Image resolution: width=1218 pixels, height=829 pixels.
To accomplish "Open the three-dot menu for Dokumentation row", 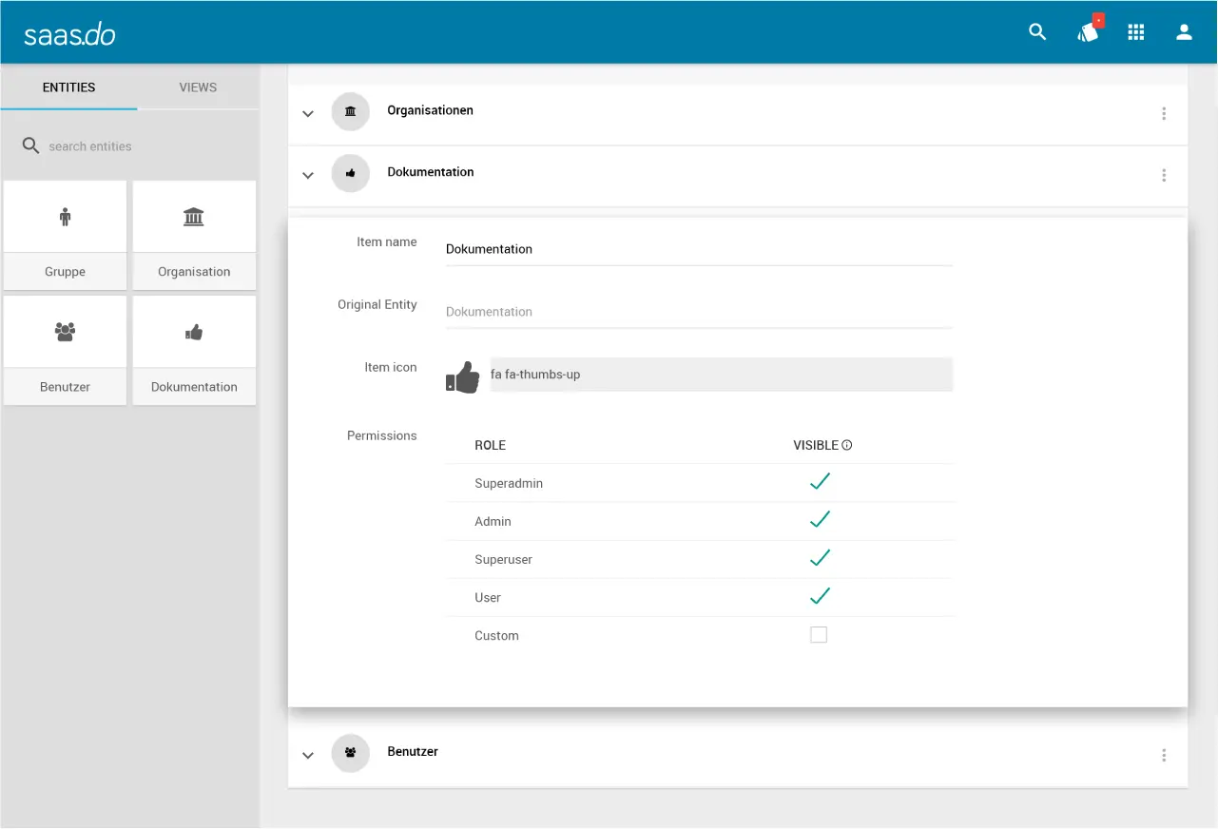I will 1164,176.
